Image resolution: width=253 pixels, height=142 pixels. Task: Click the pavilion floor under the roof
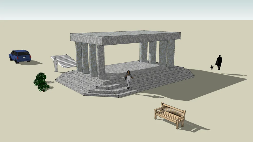click(125, 67)
